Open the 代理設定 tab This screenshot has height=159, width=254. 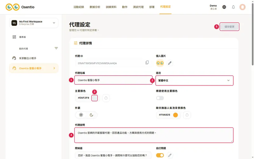pyautogui.click(x=165, y=7)
